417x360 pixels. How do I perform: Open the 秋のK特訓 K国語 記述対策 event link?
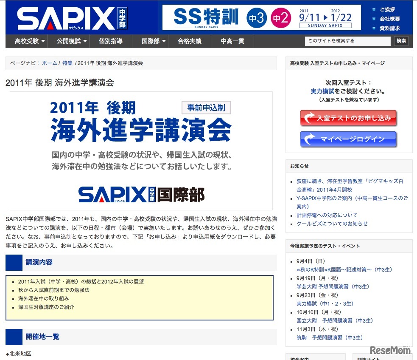click(x=344, y=269)
